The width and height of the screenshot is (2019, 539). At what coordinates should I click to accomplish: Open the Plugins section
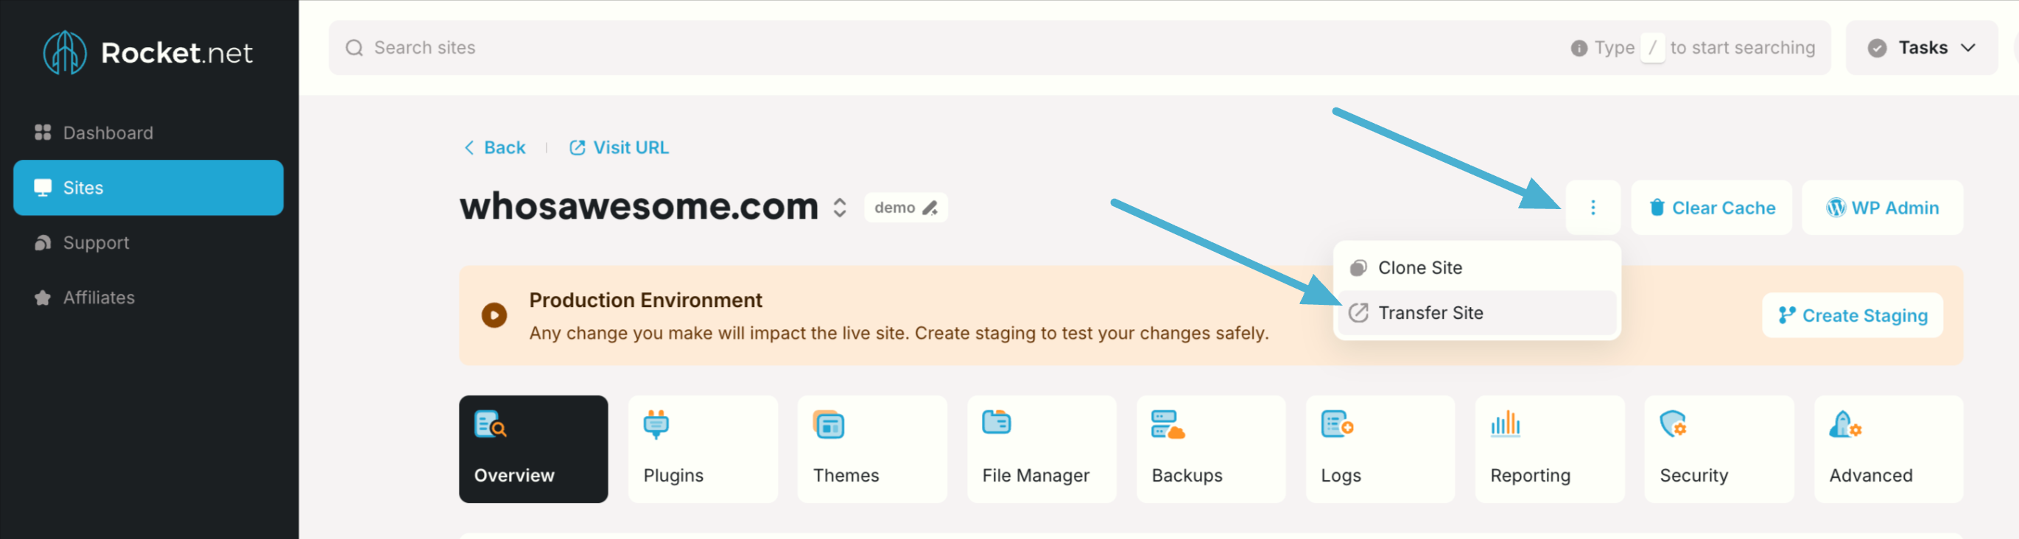pyautogui.click(x=702, y=449)
